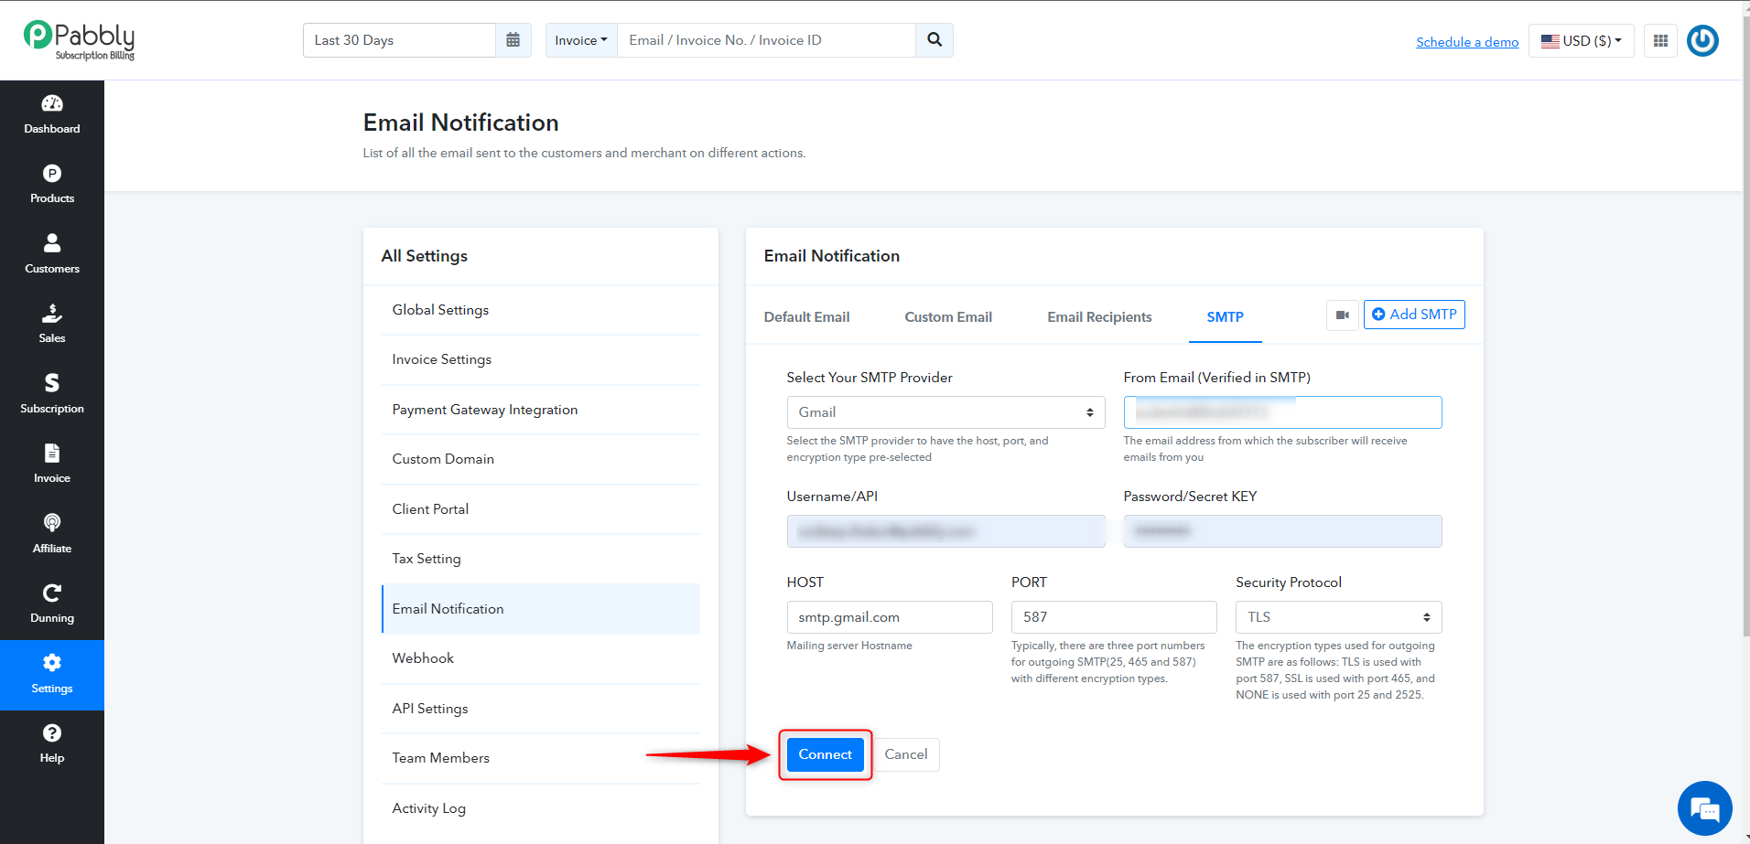Expand the Gmail SMTP provider dropdown
Screen dimensions: 1750x844
(945, 412)
